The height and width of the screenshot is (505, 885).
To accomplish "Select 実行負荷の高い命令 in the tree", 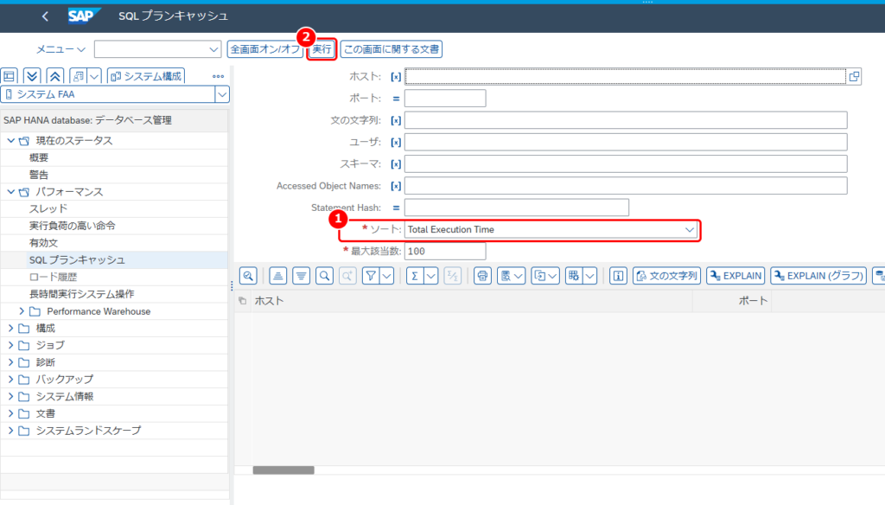I will point(73,226).
